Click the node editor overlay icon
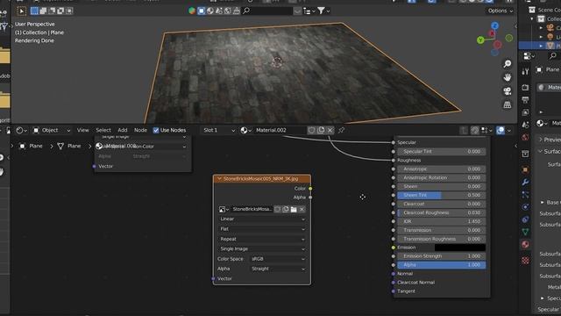561x316 pixels. (x=501, y=131)
